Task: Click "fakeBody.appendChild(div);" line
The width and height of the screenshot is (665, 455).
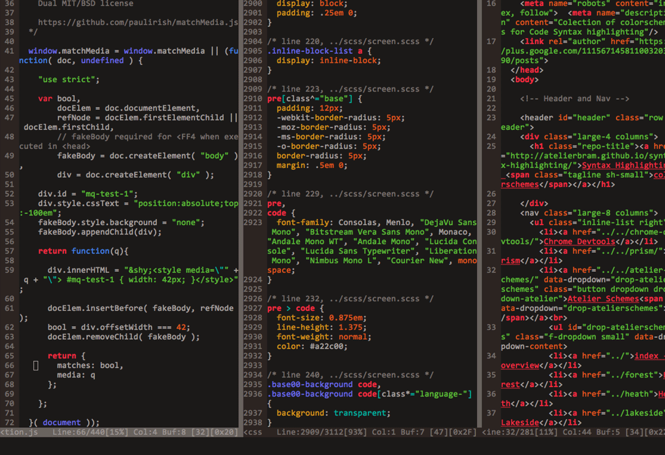Action: pos(100,232)
